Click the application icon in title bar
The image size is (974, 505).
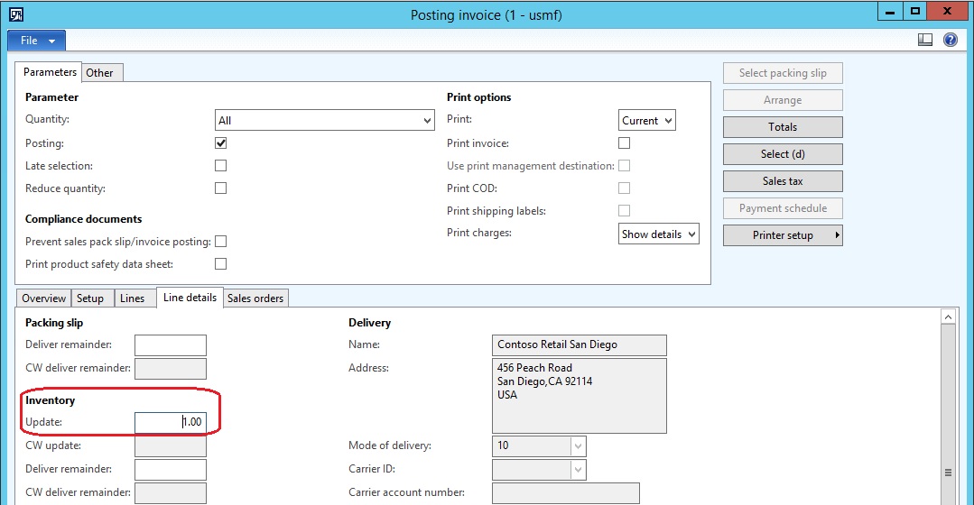point(16,14)
